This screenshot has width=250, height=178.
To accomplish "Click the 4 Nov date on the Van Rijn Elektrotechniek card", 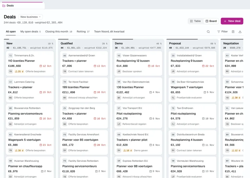I will [x=154, y=92].
